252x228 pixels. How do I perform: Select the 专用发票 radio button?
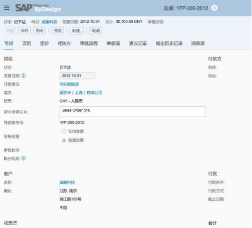64,131
